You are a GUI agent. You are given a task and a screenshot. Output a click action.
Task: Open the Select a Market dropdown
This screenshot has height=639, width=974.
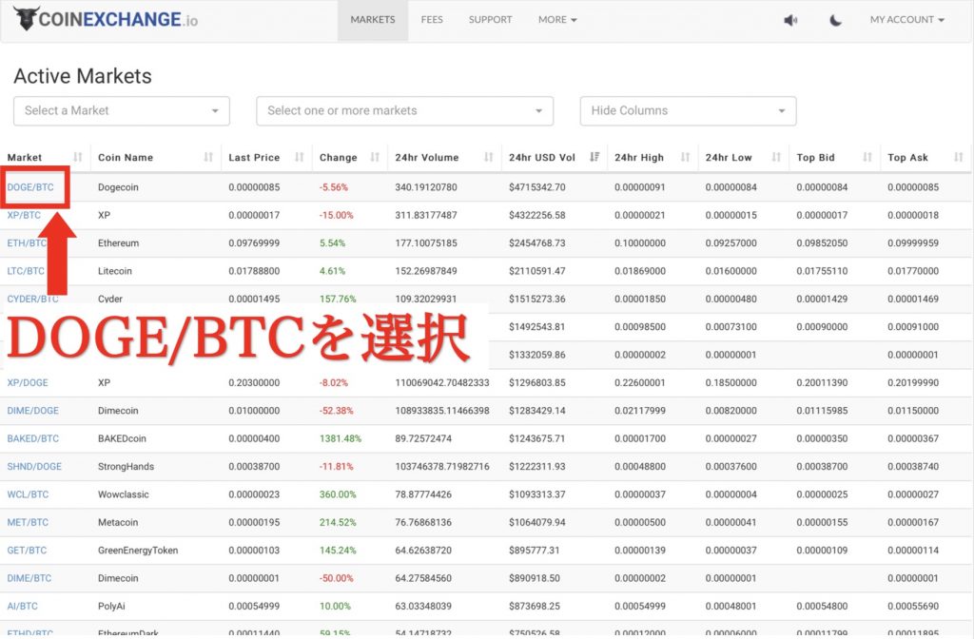coord(122,111)
